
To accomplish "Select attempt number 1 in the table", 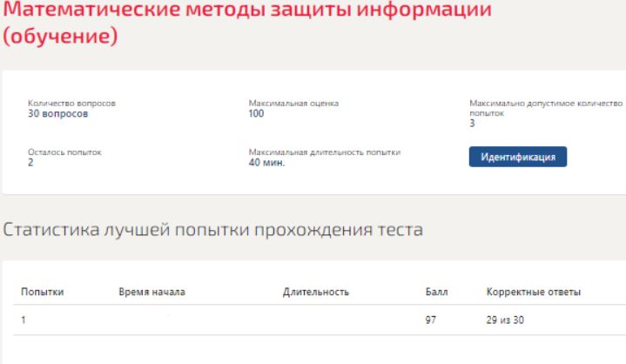I will click(x=24, y=320).
